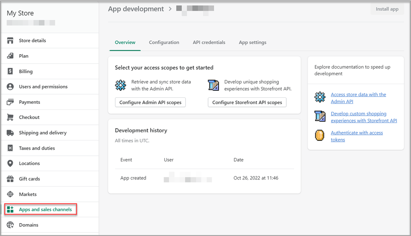Open the Payments settings page
411x236 pixels.
point(29,102)
